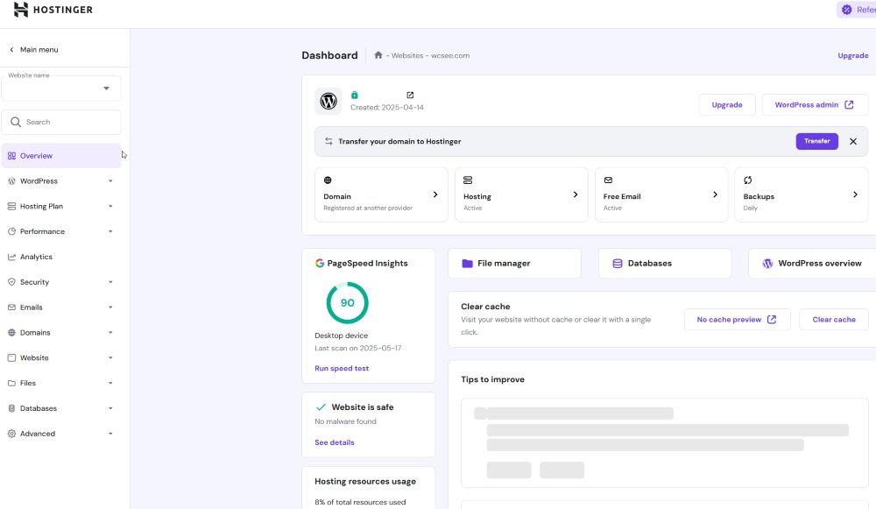Open the Website name dropdown
Viewport: 876px width, 509px height.
coord(61,88)
